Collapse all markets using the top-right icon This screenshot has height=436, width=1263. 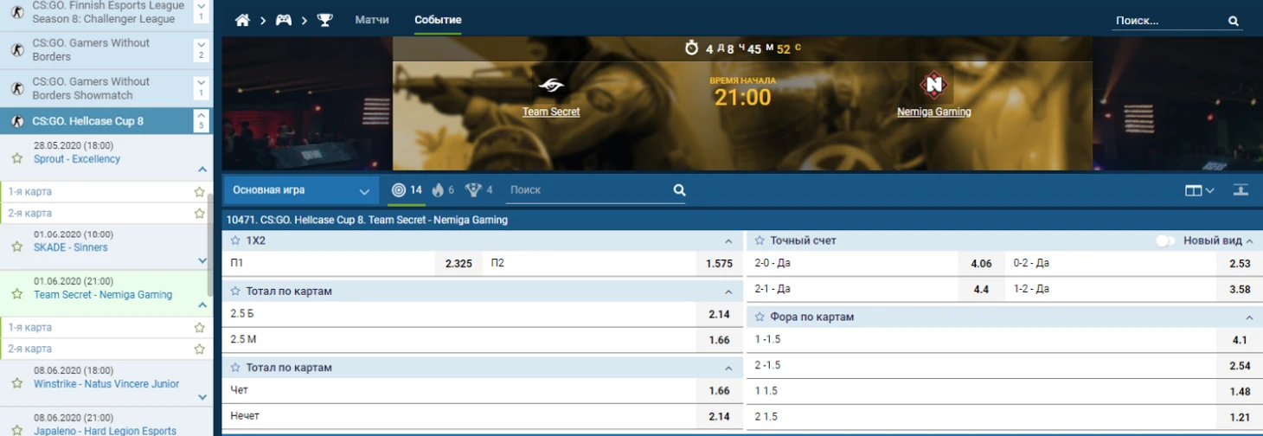1241,190
